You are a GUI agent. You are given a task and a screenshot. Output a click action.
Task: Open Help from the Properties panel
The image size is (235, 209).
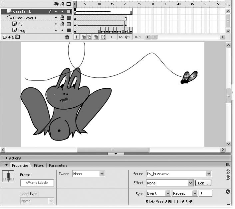[x=228, y=172]
